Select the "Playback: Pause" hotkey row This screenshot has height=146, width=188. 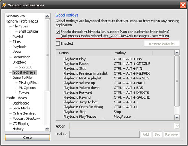(115, 64)
